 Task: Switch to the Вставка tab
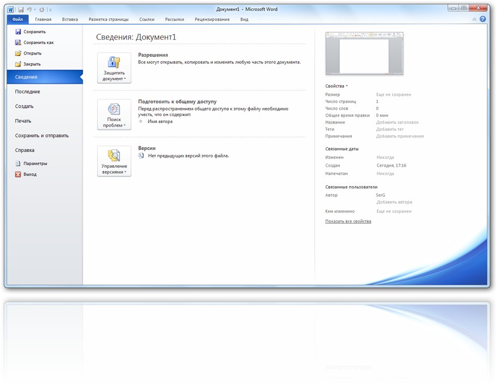(70, 19)
